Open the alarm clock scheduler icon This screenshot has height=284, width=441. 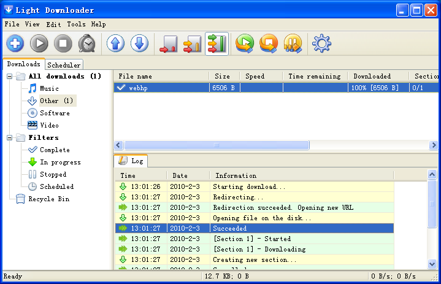87,44
